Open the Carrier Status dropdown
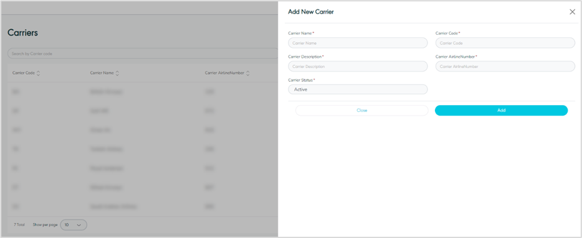This screenshot has height=238, width=582. (x=358, y=89)
